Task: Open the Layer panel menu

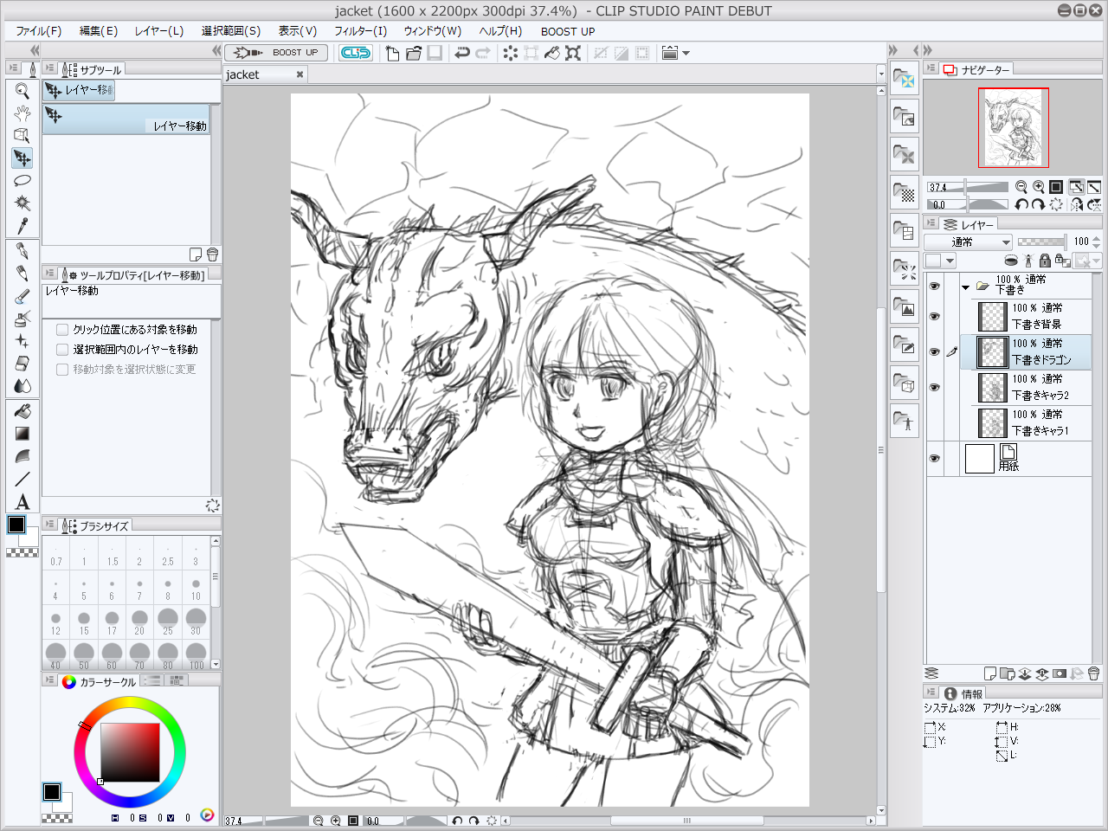Action: point(931,224)
